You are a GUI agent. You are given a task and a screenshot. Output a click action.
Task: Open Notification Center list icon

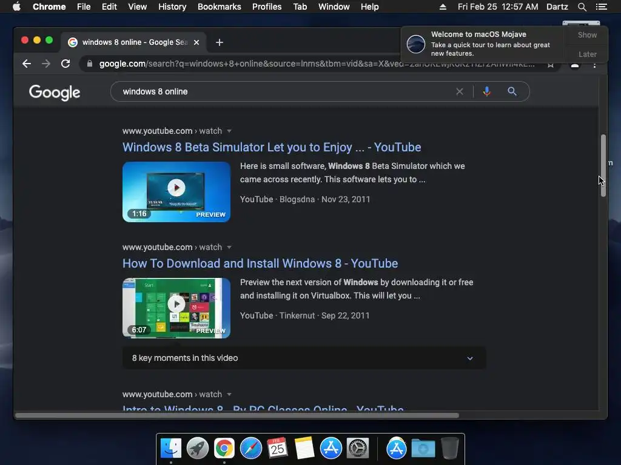click(x=601, y=7)
